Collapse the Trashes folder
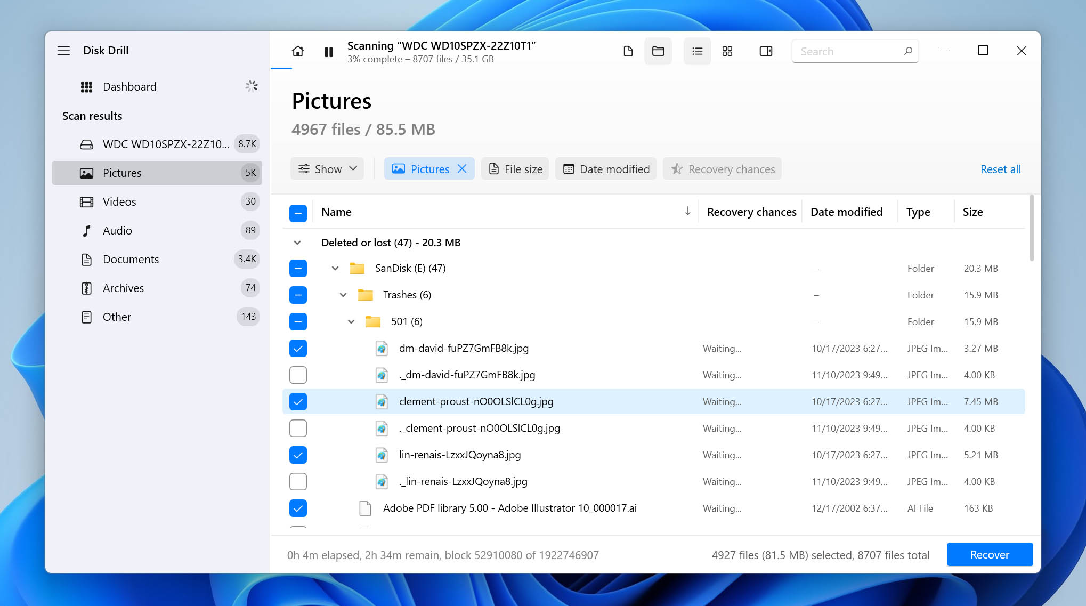The height and width of the screenshot is (606, 1086). (x=343, y=295)
